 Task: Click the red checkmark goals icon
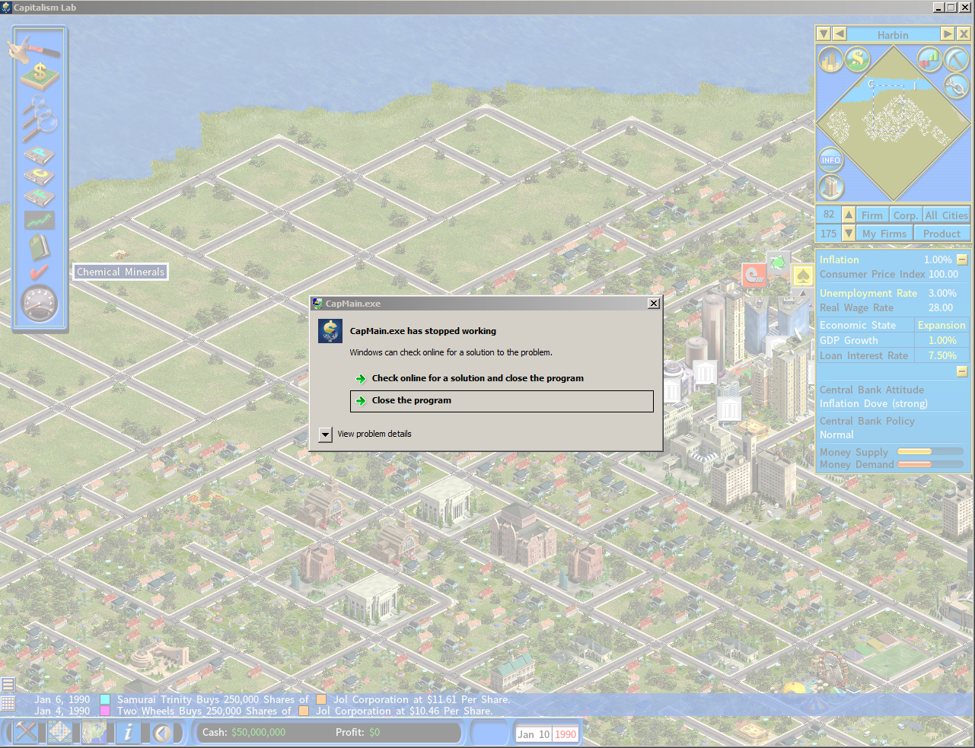click(x=39, y=272)
